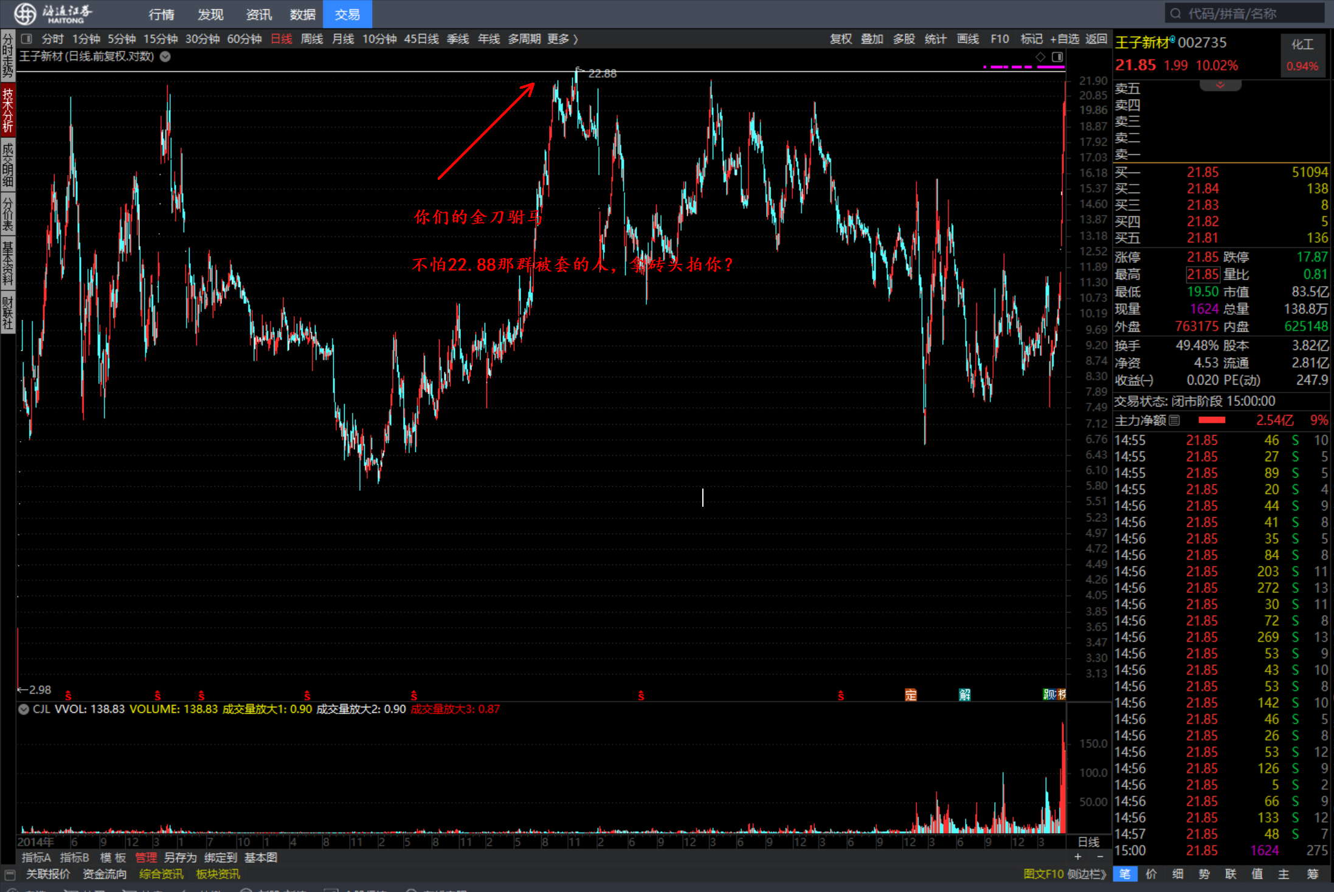The image size is (1334, 892).
Task: Select the 60分钟 period
Action: tap(244, 39)
